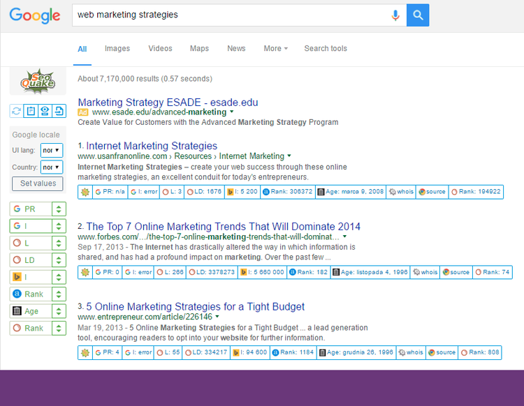Open 5 Online Marketing Strategies for Tight Budget
The height and width of the screenshot is (406, 524).
click(x=195, y=306)
